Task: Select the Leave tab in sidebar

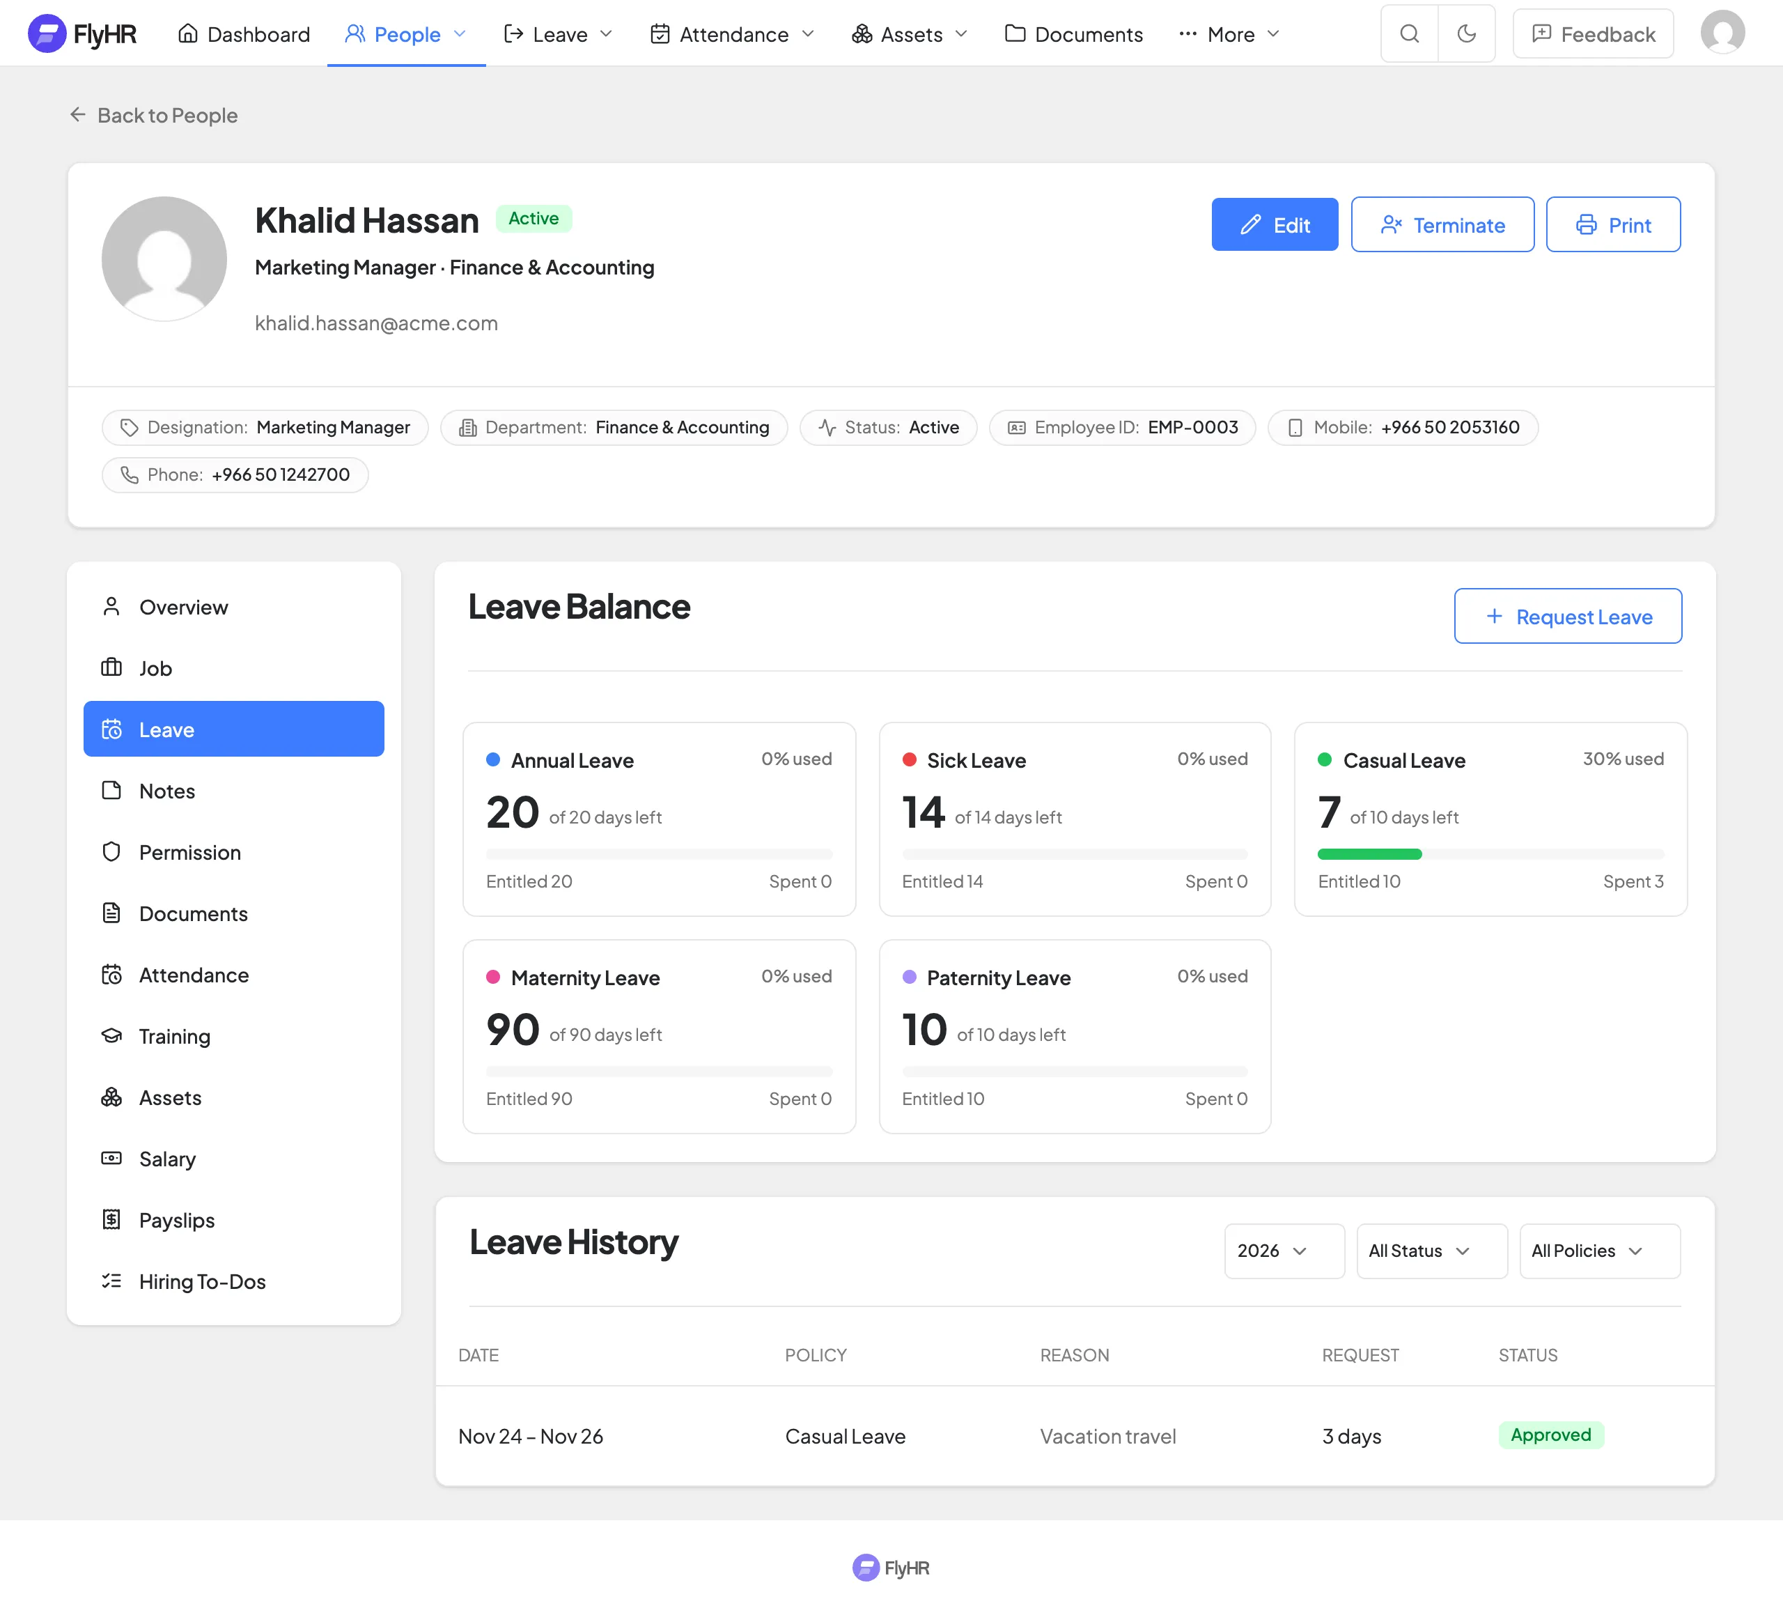Action: (x=233, y=729)
